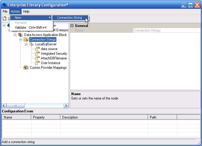Click the Description column header
Viewport: 202px width, 146px height.
pyautogui.click(x=104, y=117)
